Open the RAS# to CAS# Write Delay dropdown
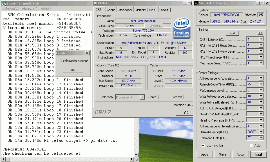This screenshot has width=270, height=162. (261, 51)
